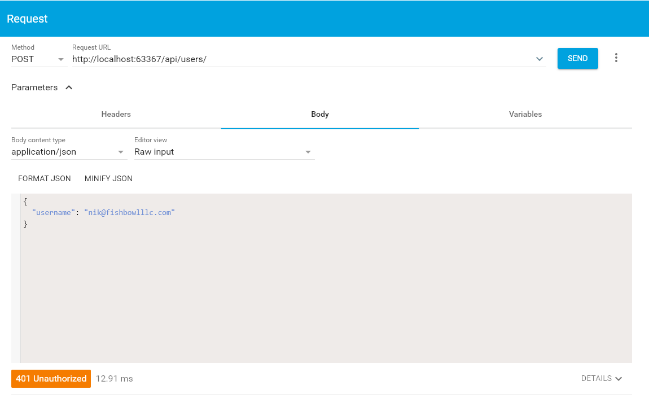Click into the Request URL field
This screenshot has width=649, height=403.
click(x=299, y=59)
